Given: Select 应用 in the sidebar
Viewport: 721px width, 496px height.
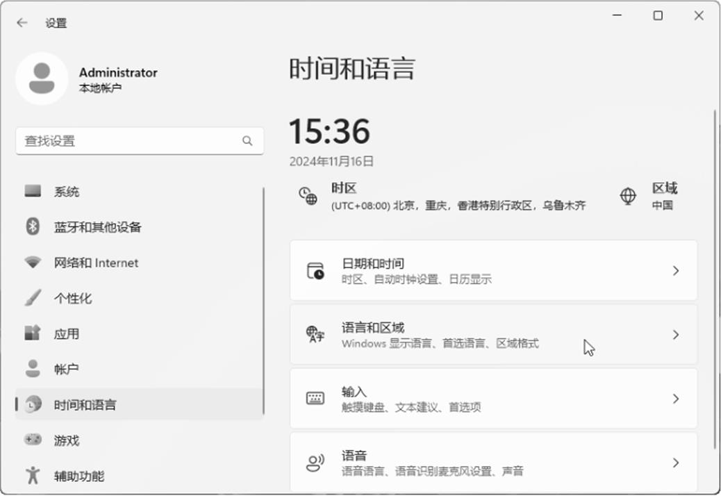Looking at the screenshot, I should pyautogui.click(x=67, y=334).
